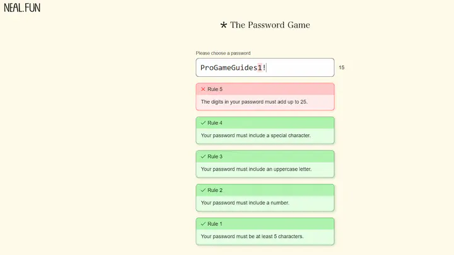Click the special character rule description
The width and height of the screenshot is (454, 255).
[255, 135]
